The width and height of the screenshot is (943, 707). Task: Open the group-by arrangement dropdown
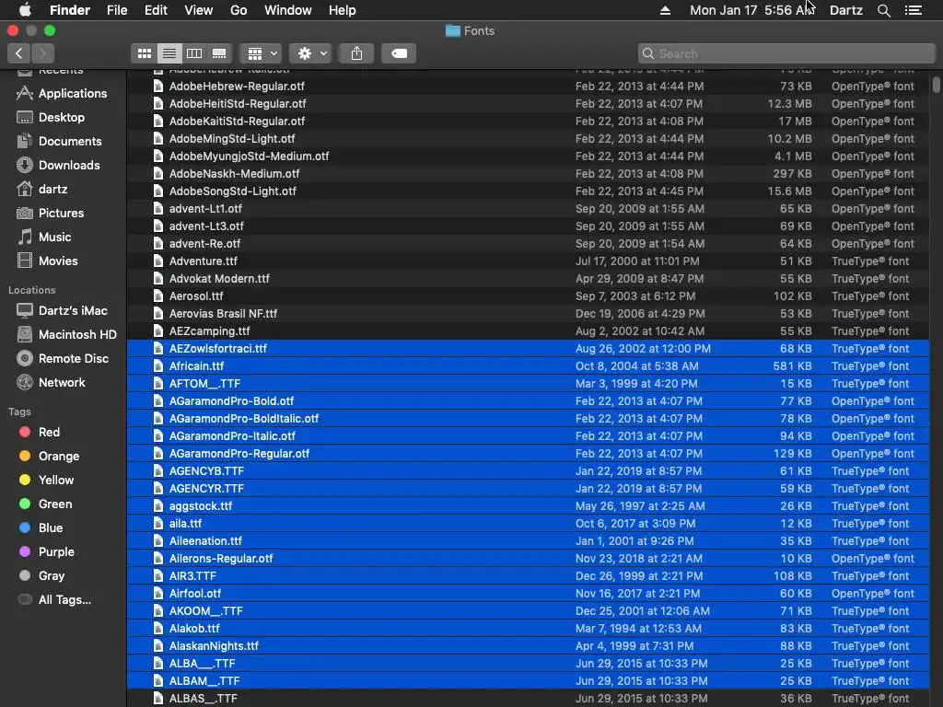click(x=261, y=53)
